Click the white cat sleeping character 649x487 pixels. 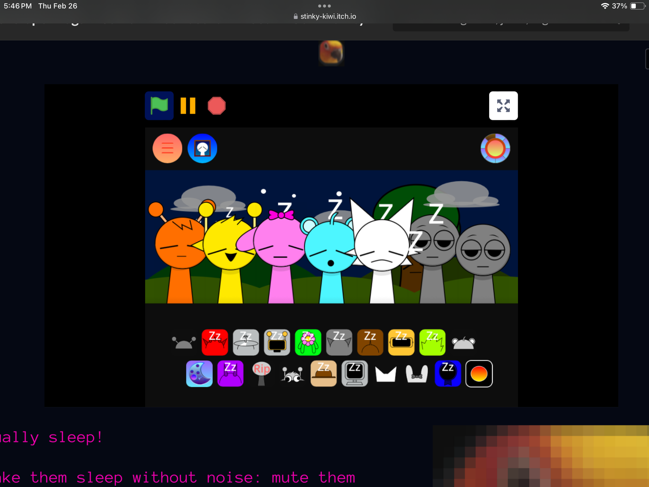tap(382, 250)
